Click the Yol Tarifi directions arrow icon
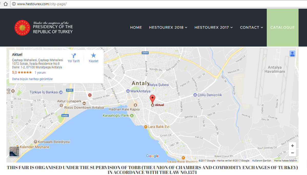The height and width of the screenshot is (175, 307). (74, 56)
